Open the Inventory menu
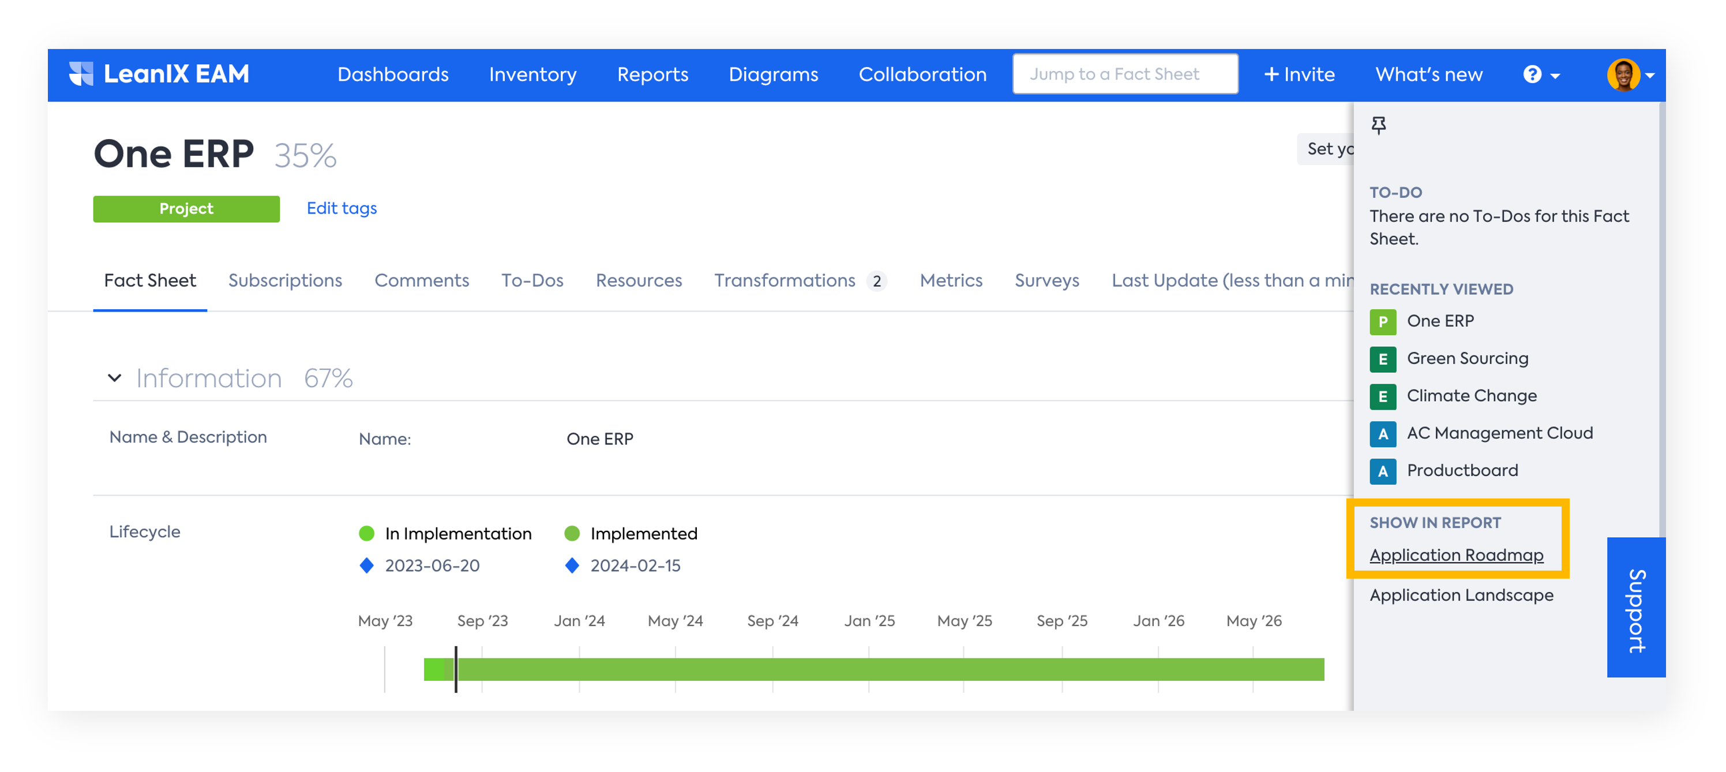 click(532, 74)
